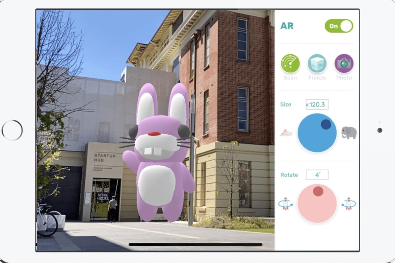Click the elephant enlarge icon
The width and height of the screenshot is (395, 263).
tap(349, 133)
